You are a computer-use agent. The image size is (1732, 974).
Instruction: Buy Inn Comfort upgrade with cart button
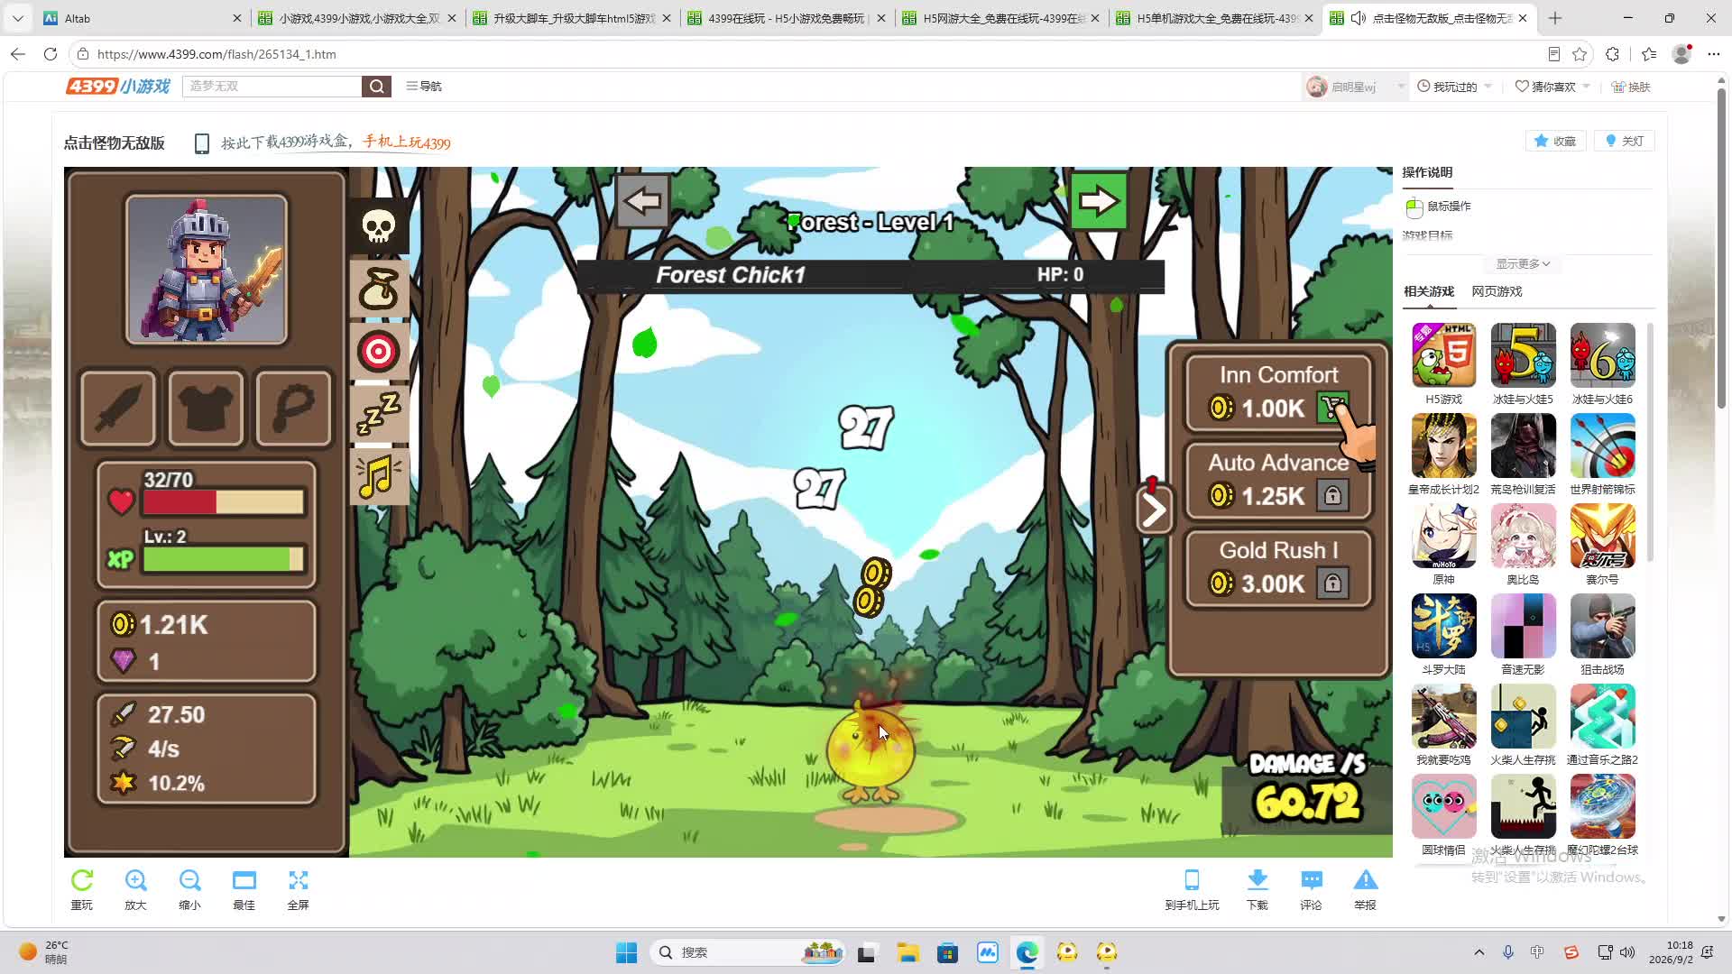[x=1332, y=408]
